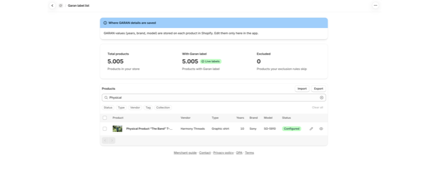Open the Status filter

pos(108,108)
